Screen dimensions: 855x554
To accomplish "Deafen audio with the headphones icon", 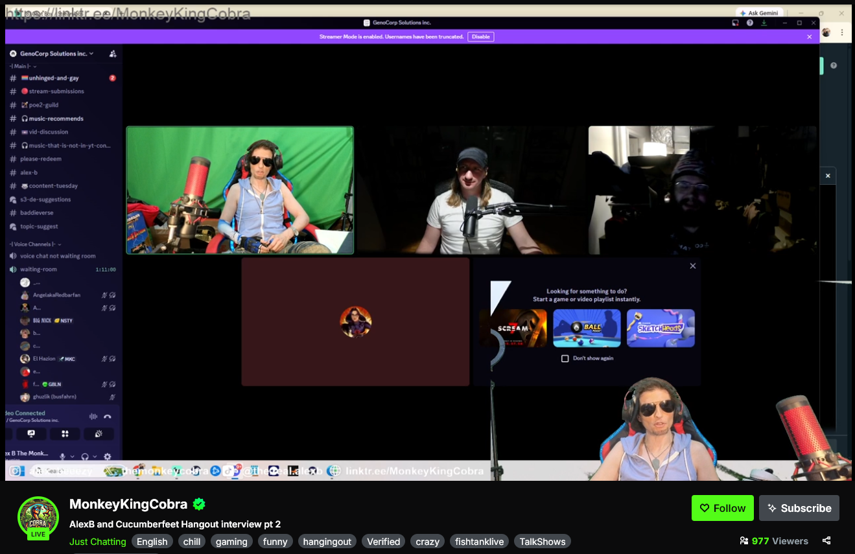I will [85, 457].
